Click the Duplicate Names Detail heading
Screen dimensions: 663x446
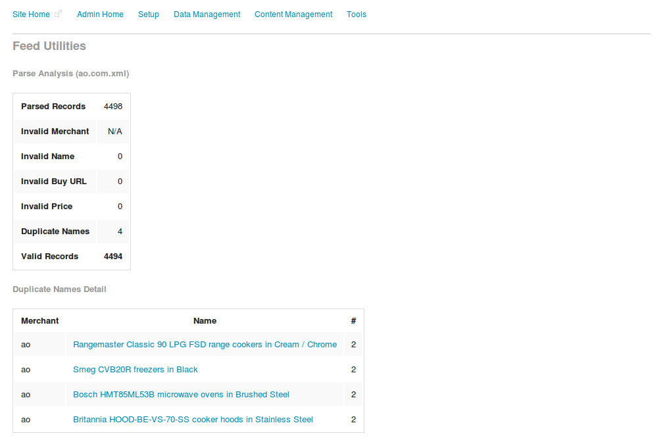click(x=59, y=289)
